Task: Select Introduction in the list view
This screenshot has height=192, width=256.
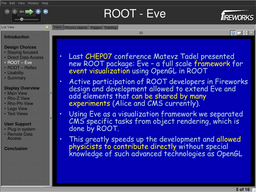Action: (17, 37)
